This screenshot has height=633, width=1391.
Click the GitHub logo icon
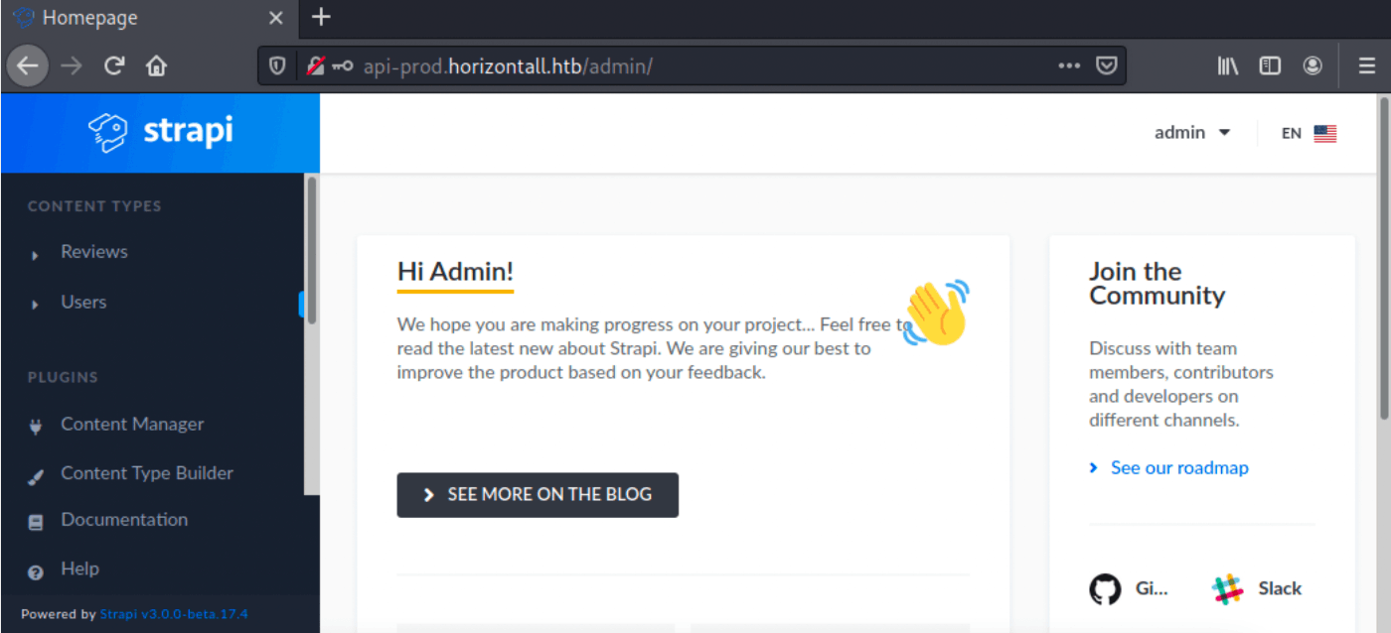tap(1105, 589)
